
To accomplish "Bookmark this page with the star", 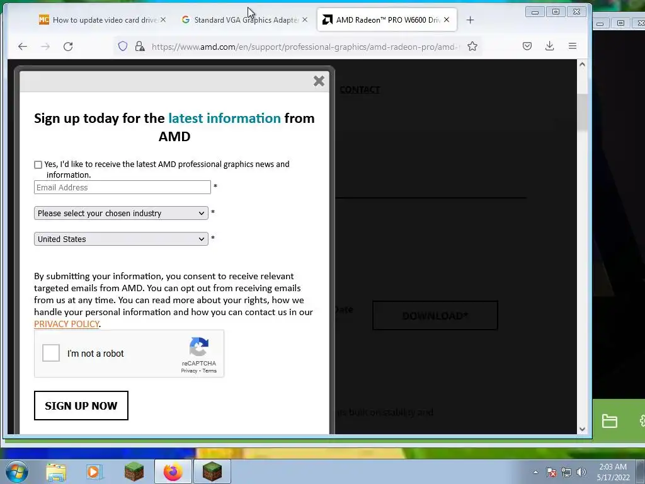I will (x=472, y=46).
